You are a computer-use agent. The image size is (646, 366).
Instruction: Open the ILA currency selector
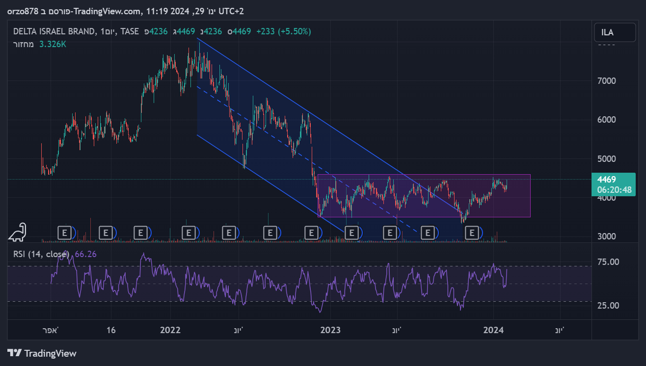coord(616,33)
